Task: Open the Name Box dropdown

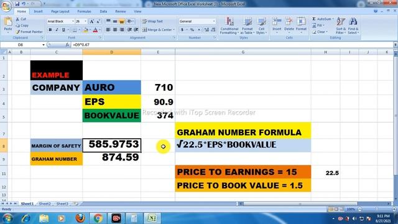Action: tap(44, 45)
